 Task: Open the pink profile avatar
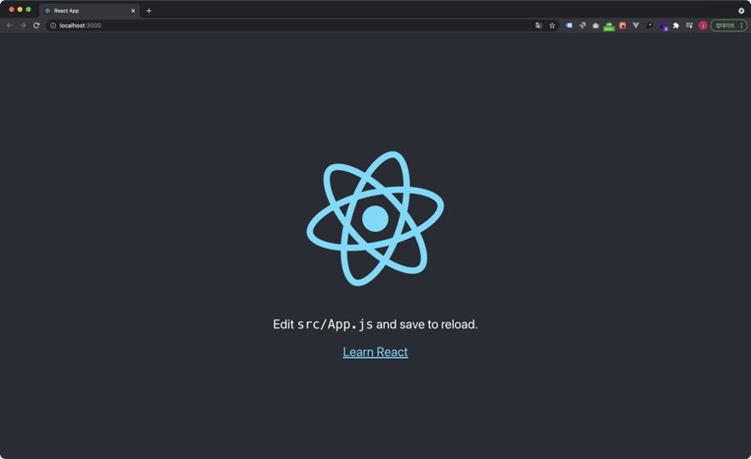click(x=703, y=25)
